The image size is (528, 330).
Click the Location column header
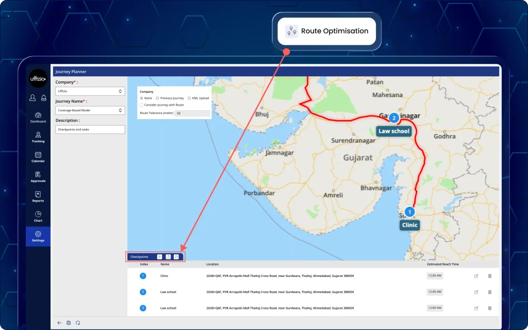click(x=212, y=265)
